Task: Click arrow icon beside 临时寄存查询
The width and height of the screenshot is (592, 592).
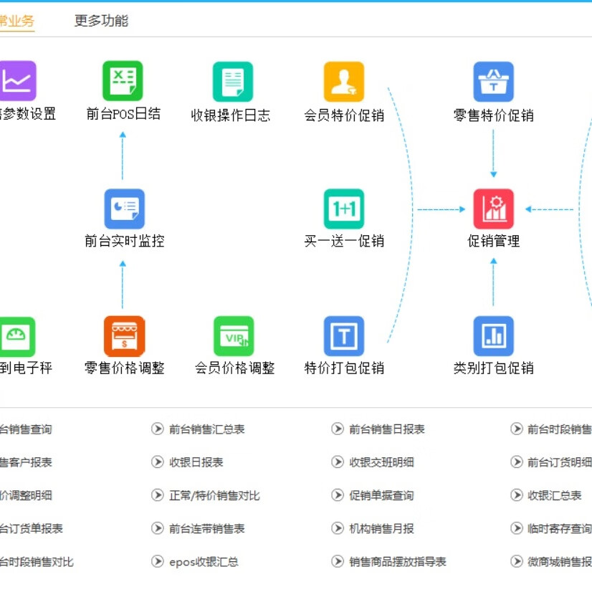Action: (x=517, y=528)
